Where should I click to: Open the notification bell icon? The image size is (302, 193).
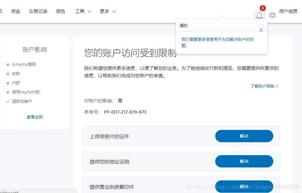click(x=259, y=15)
